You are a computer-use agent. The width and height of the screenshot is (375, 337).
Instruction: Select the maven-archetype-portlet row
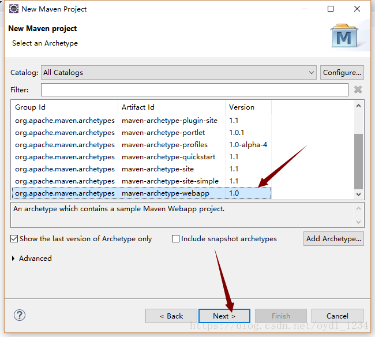(141, 133)
